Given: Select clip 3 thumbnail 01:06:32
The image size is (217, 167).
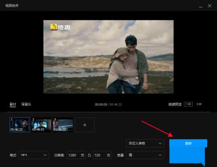Looking at the screenshot, I should 63,125.
